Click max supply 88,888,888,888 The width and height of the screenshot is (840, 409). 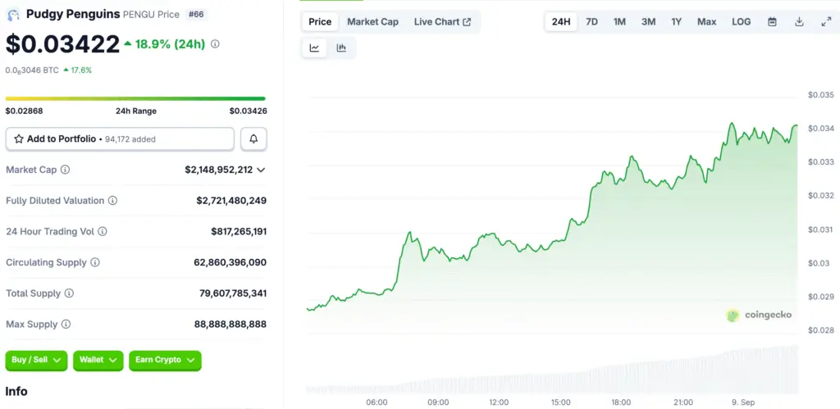tap(231, 325)
